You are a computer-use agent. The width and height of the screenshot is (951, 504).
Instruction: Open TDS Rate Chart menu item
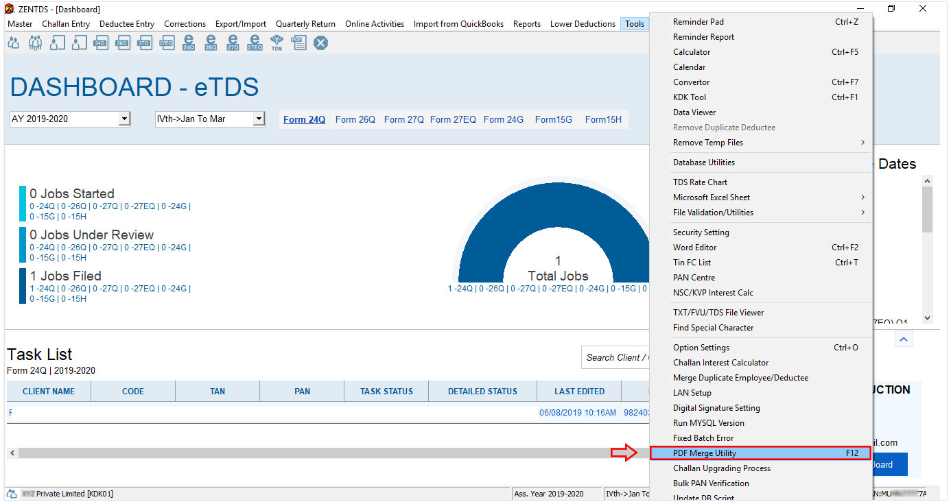point(761,182)
